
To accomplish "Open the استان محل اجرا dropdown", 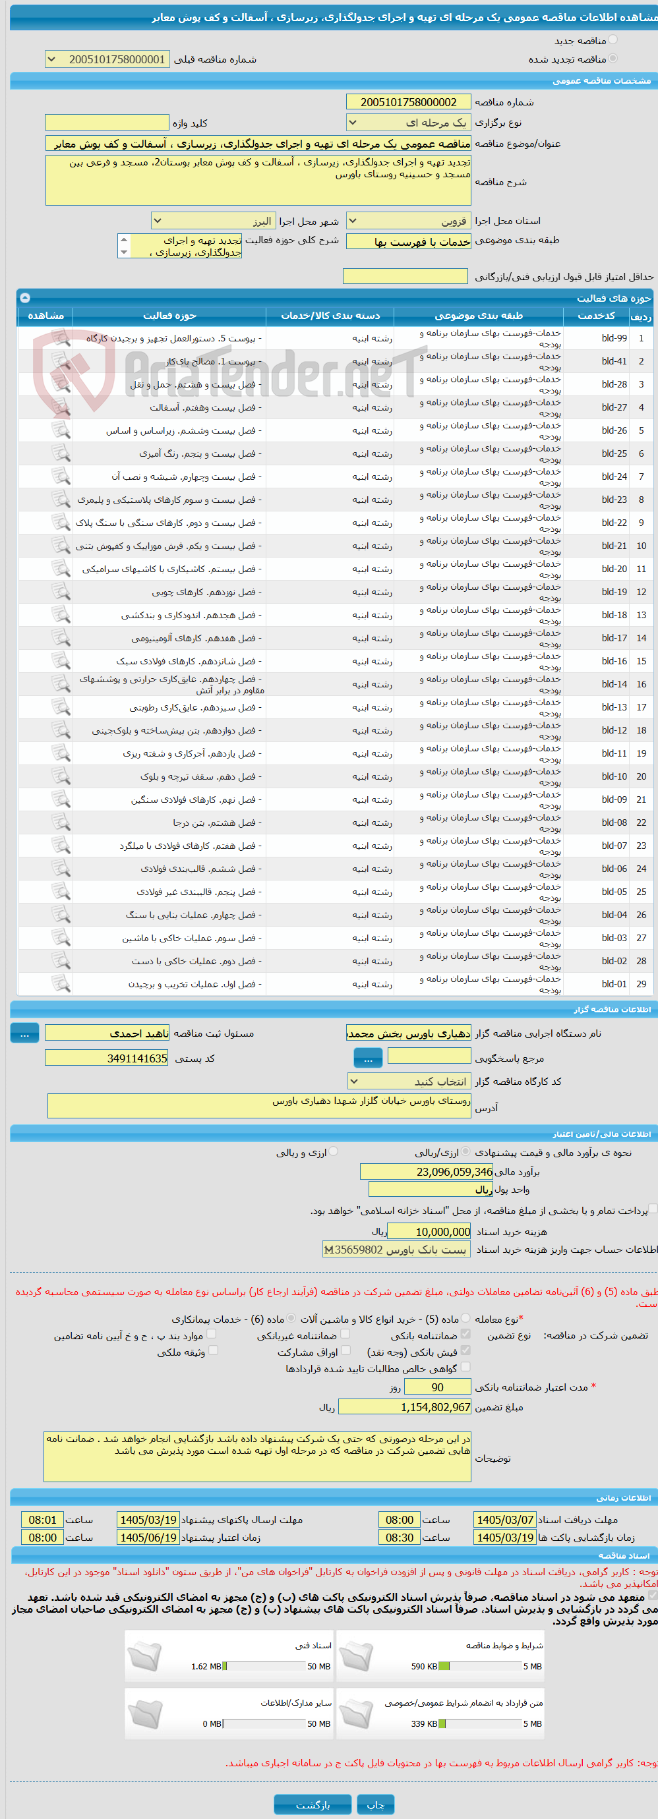I will pos(409,221).
